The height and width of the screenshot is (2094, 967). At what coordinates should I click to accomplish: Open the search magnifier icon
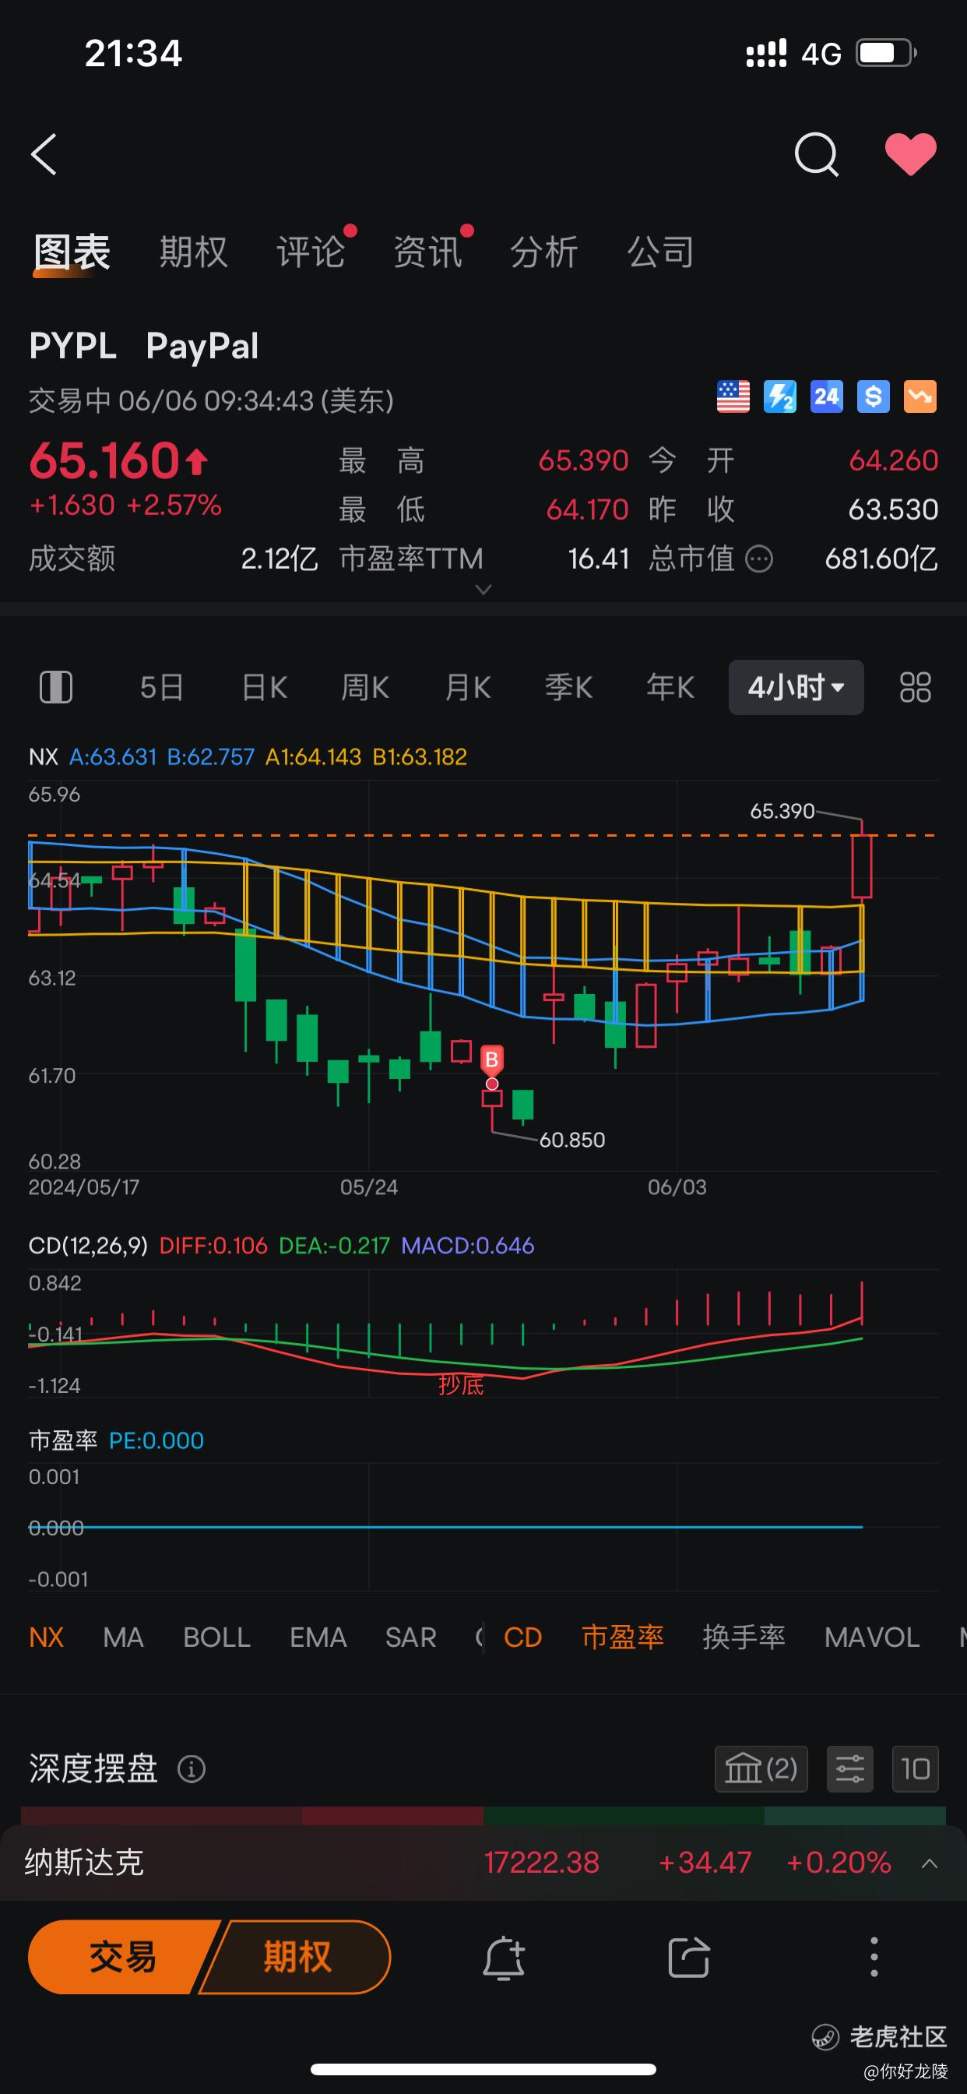[x=816, y=153]
